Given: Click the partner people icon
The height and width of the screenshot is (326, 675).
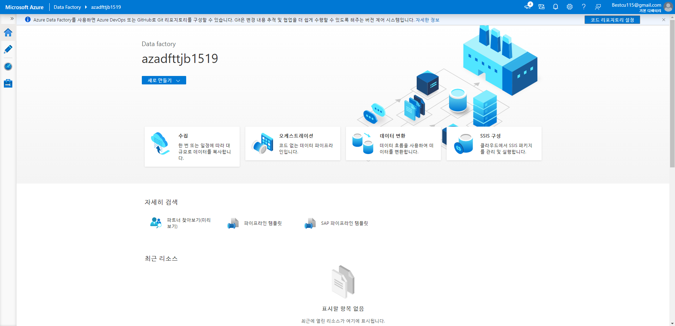Looking at the screenshot, I should (x=156, y=223).
